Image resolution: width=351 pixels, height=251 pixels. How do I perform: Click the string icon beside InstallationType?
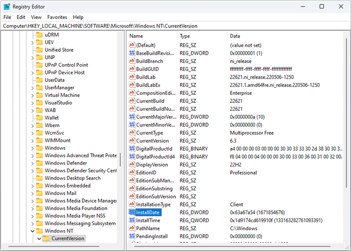[132, 204]
